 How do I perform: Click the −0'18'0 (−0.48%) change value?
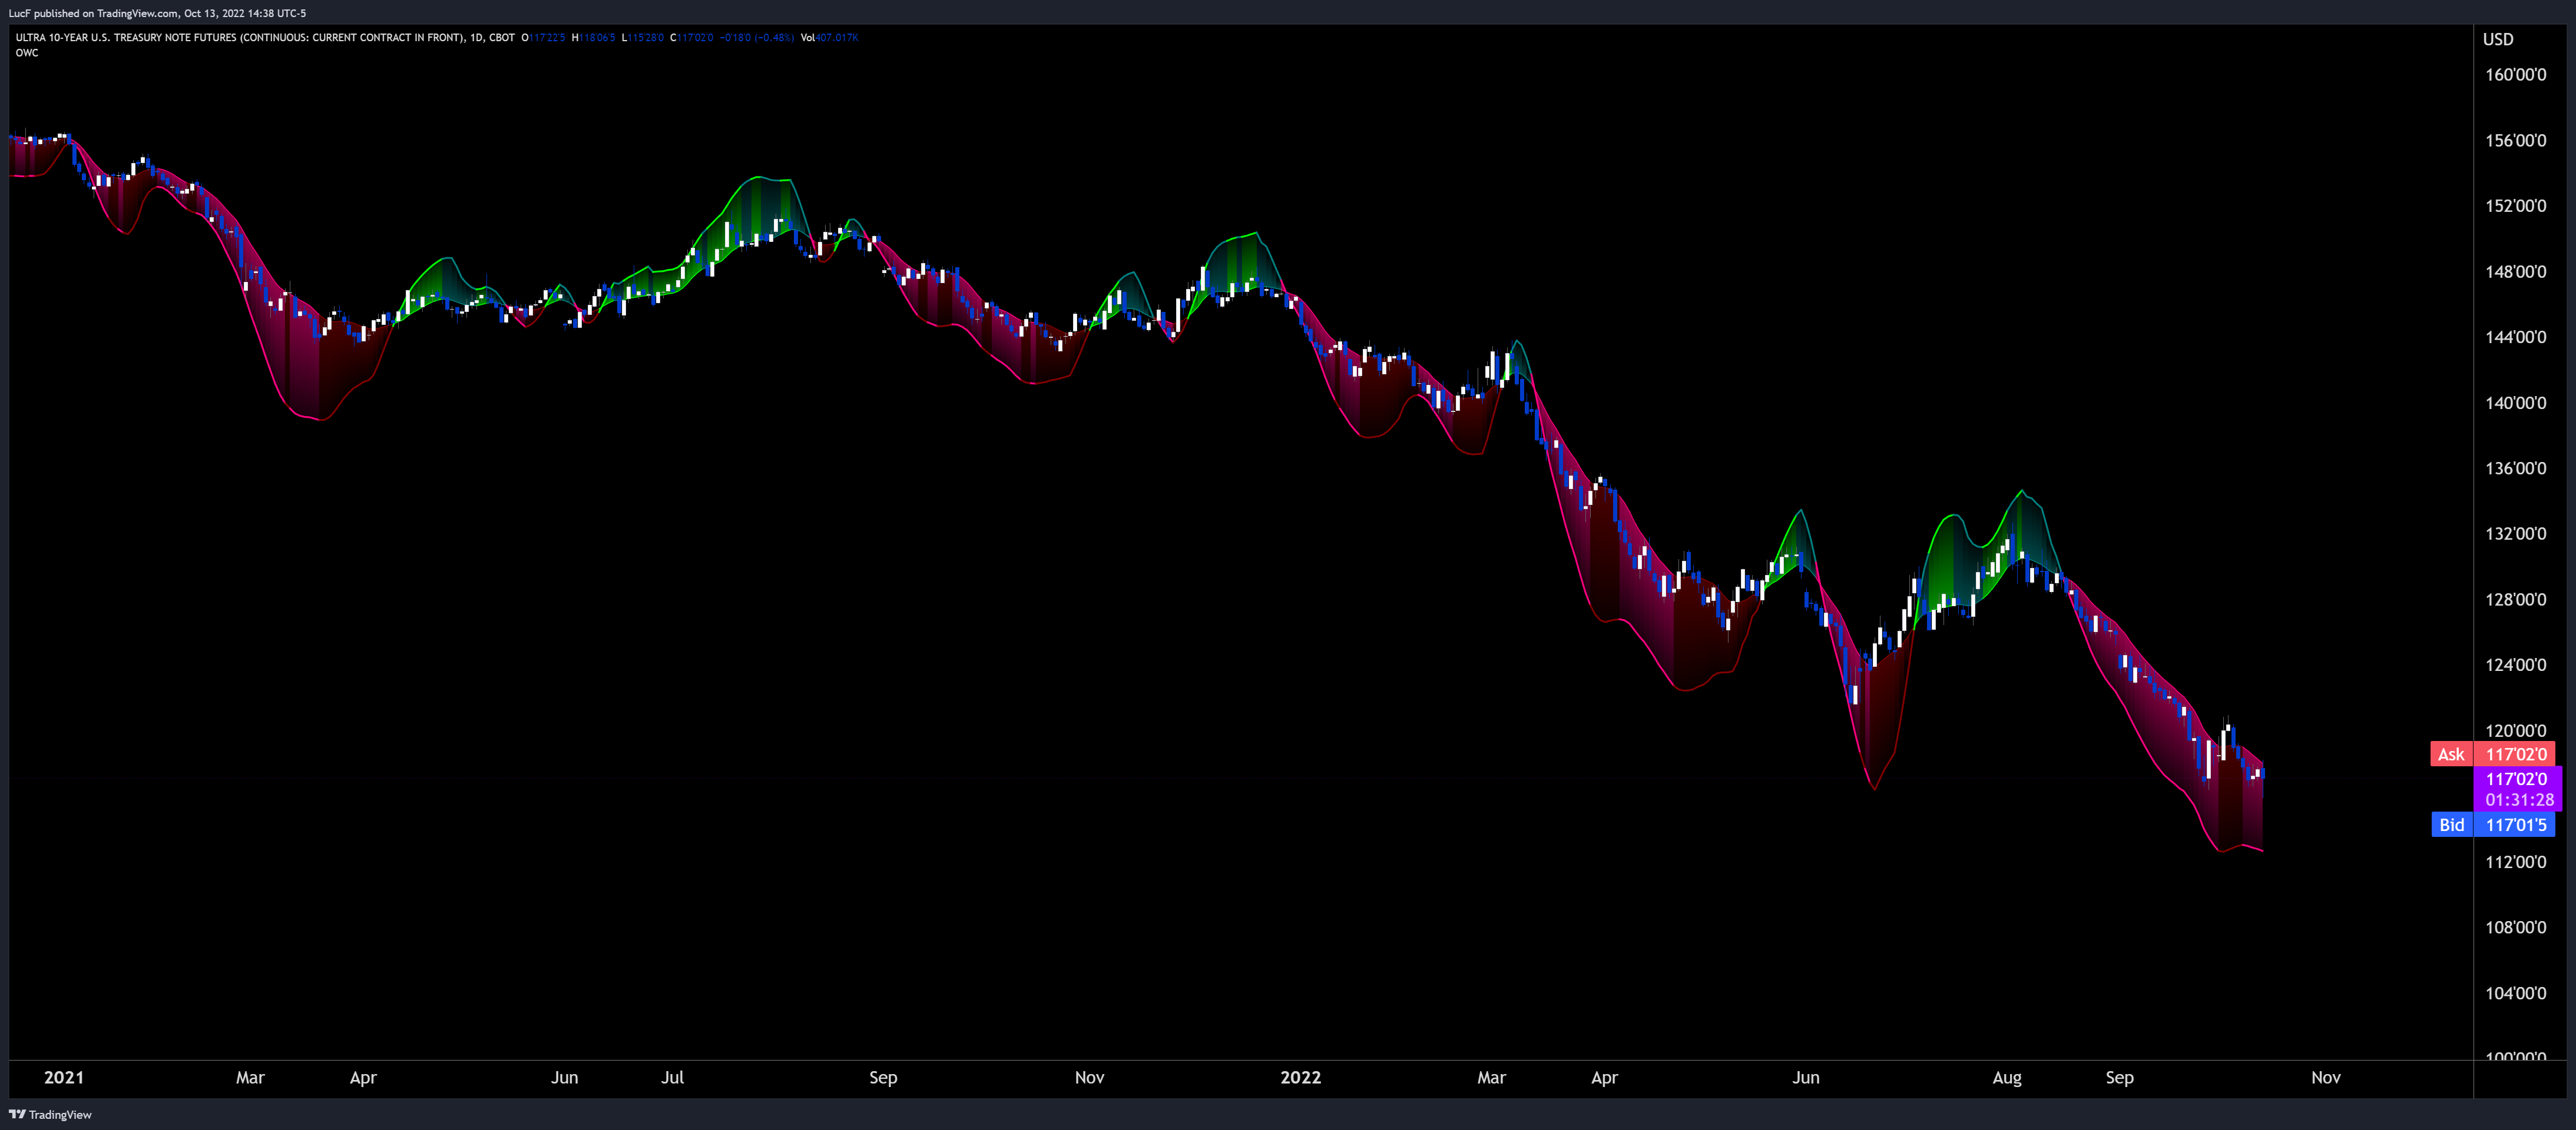(x=757, y=38)
